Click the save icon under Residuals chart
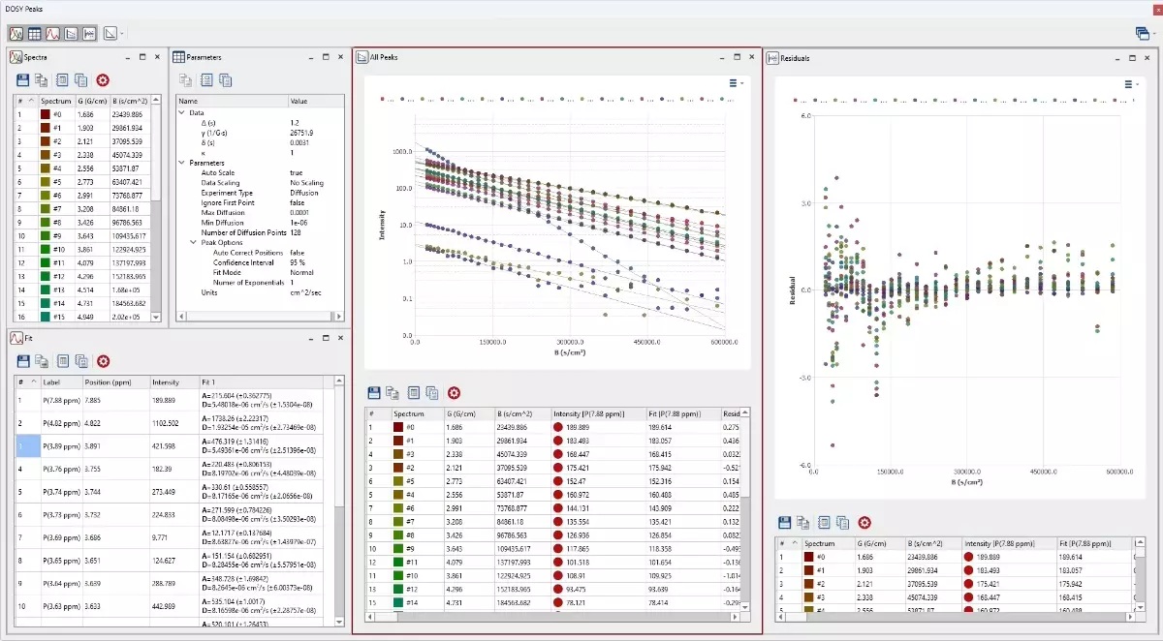The image size is (1163, 641). [x=786, y=523]
